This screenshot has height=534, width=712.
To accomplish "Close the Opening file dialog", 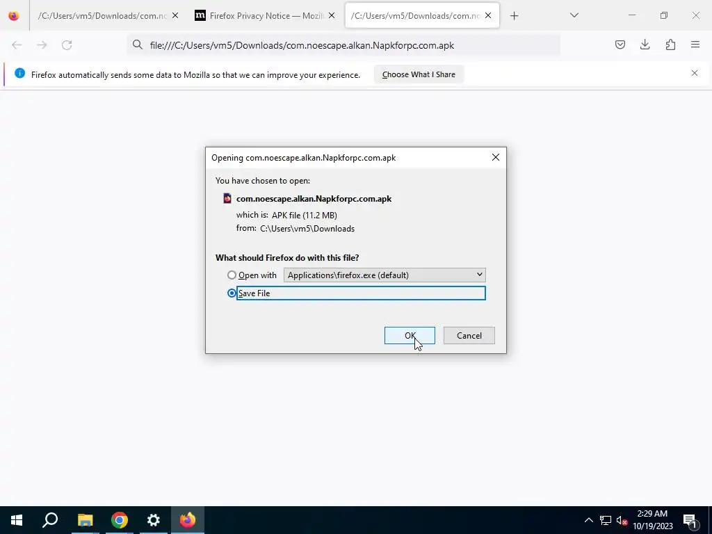I will (495, 157).
